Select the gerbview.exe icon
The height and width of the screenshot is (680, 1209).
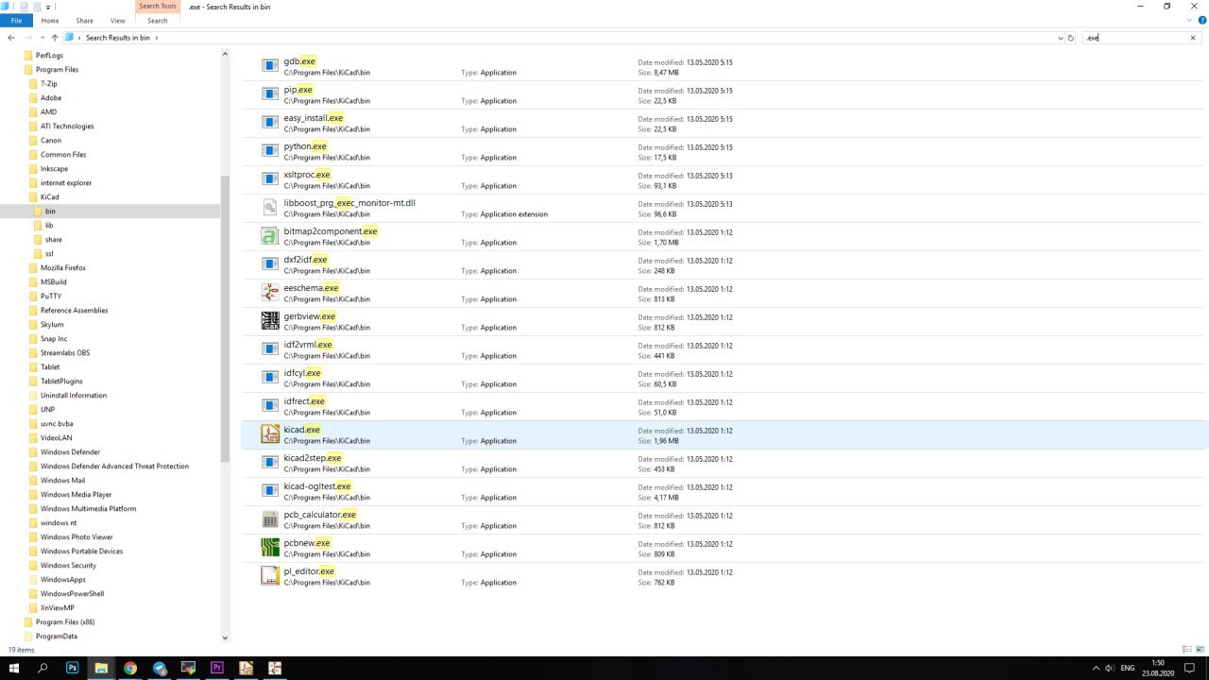[x=269, y=321]
